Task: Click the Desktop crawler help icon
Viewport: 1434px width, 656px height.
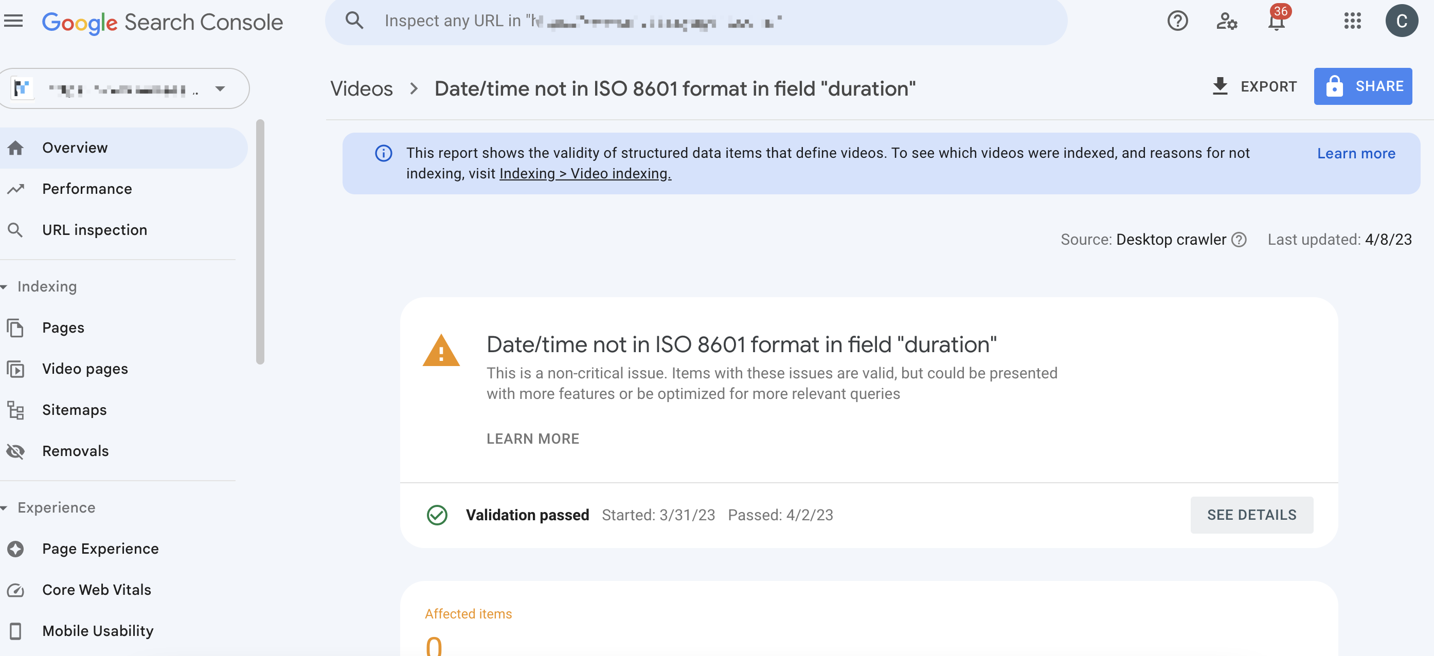Action: pyautogui.click(x=1239, y=240)
